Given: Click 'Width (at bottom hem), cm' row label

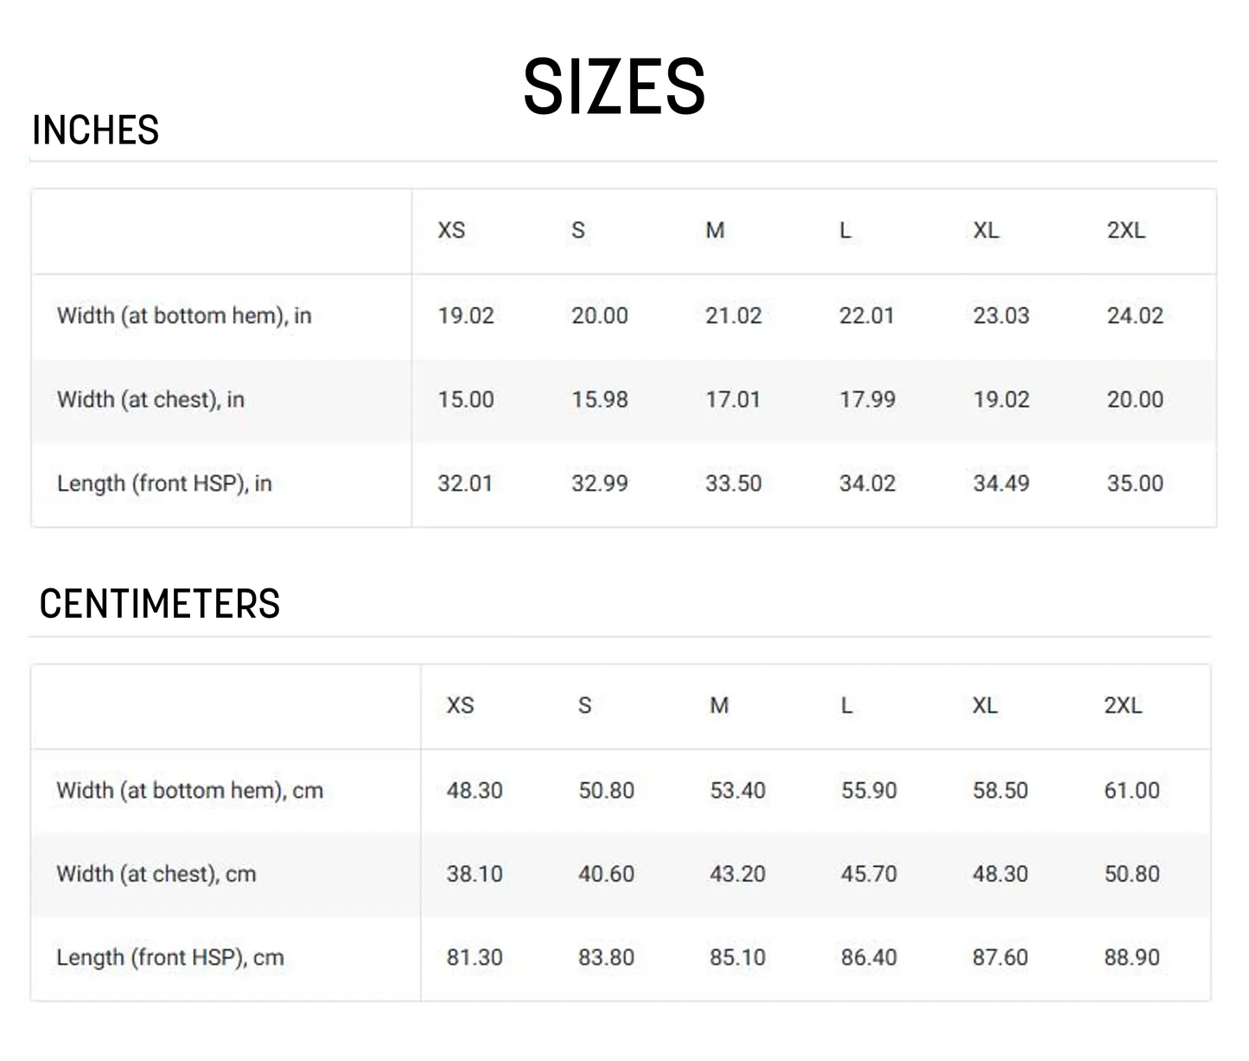Looking at the screenshot, I should (189, 791).
